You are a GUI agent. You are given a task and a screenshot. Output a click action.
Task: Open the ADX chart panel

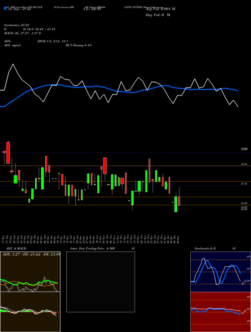[x=30, y=272]
